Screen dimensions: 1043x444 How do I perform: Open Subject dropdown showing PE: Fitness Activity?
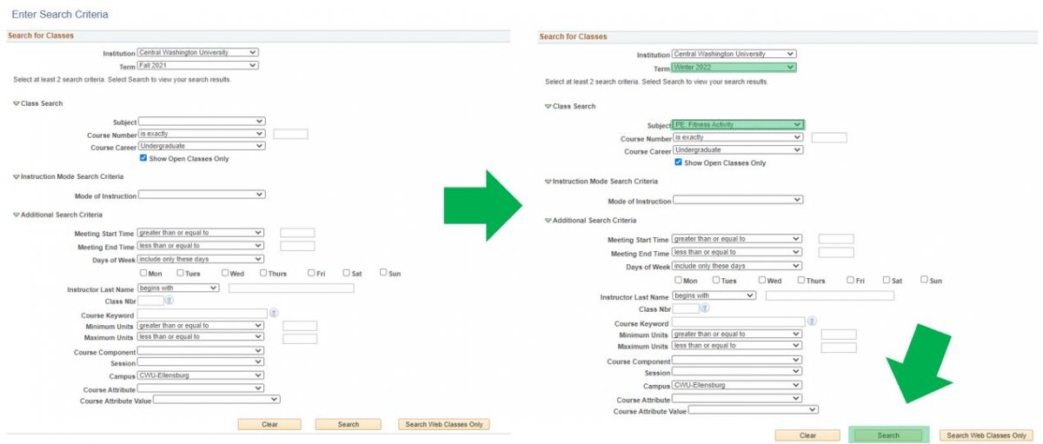click(738, 124)
